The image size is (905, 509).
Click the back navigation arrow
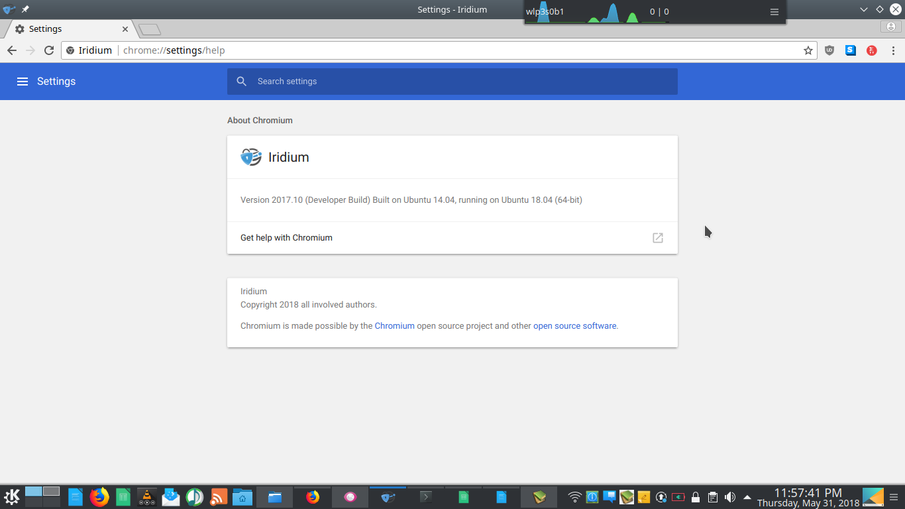tap(12, 50)
